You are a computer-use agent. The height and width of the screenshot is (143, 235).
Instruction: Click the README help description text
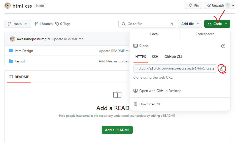[117, 116]
